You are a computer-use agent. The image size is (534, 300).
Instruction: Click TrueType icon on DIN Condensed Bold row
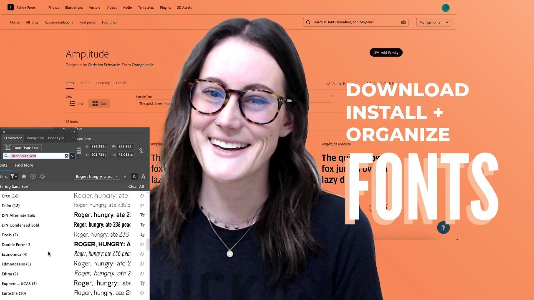(142, 225)
